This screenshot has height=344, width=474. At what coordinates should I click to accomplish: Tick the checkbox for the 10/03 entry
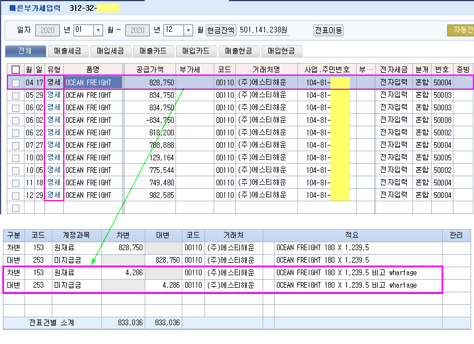pos(16,158)
